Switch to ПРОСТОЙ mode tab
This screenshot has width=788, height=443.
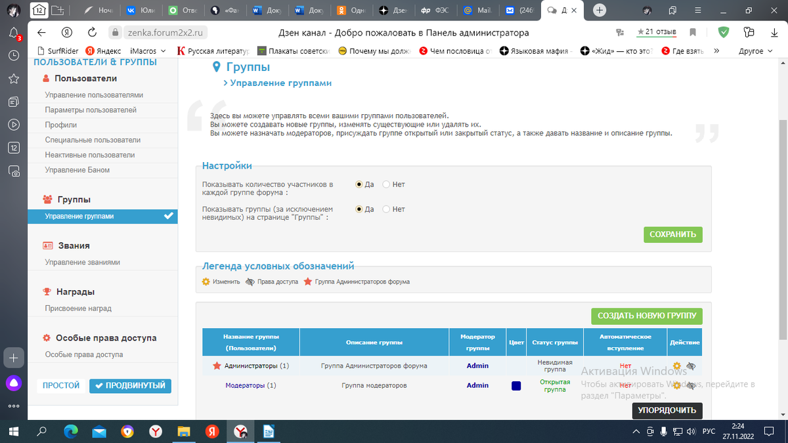60,385
